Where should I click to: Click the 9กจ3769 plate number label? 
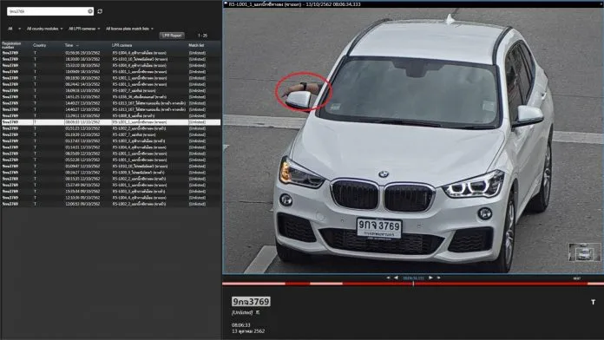click(251, 302)
